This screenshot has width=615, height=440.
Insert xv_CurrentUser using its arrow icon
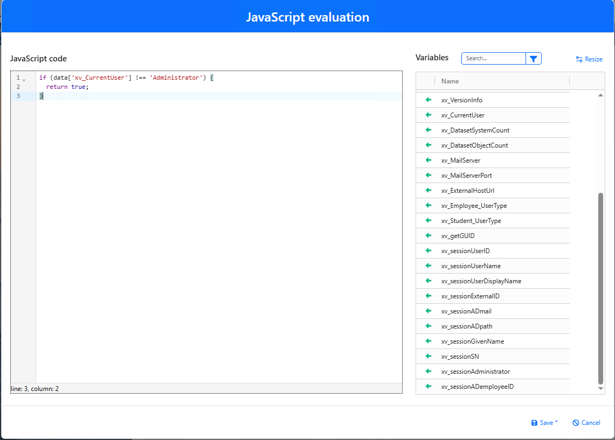429,115
